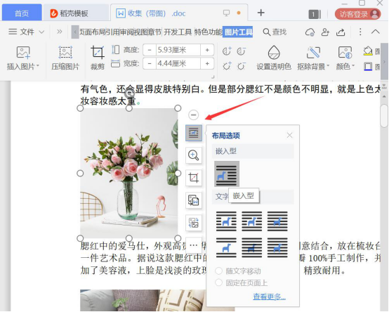Click the height field showing 5.93厘米
The image size is (389, 312).
pos(178,50)
